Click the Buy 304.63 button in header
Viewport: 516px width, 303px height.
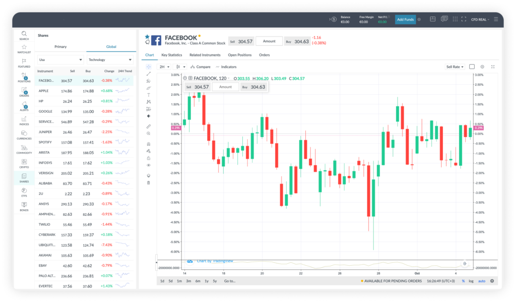[297, 41]
